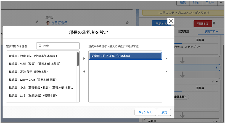Select 従業員：佐藤（役員） entry
Screen dimensions: 225x123
[x=41, y=64]
